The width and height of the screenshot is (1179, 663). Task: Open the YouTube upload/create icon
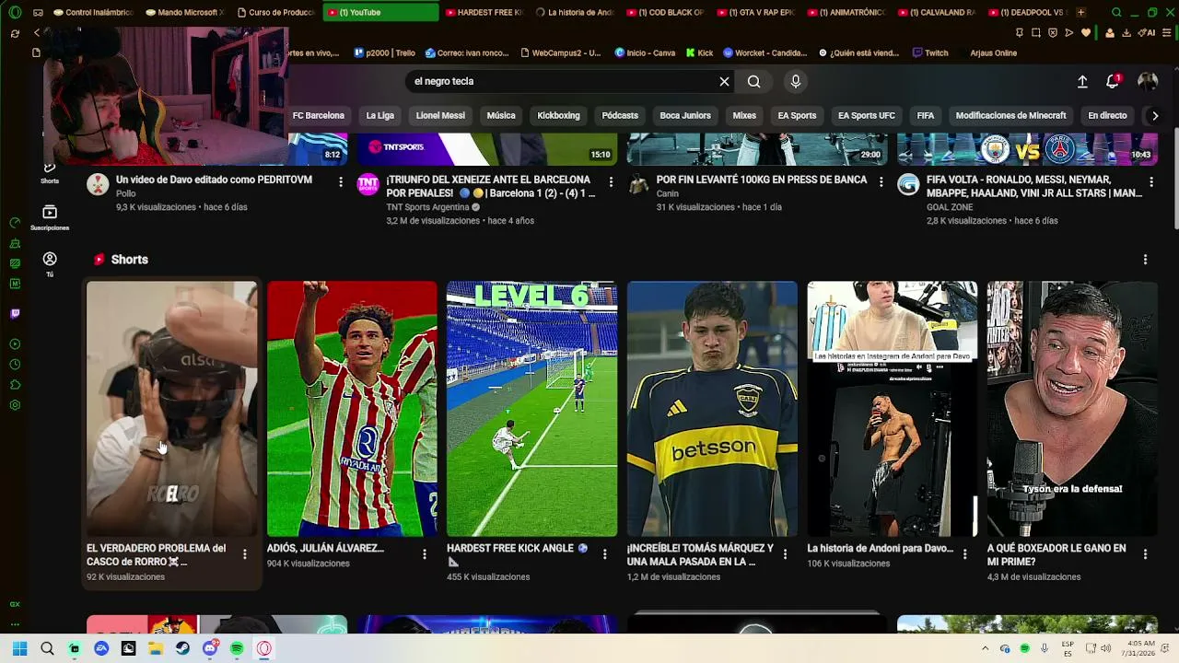[x=1082, y=82]
